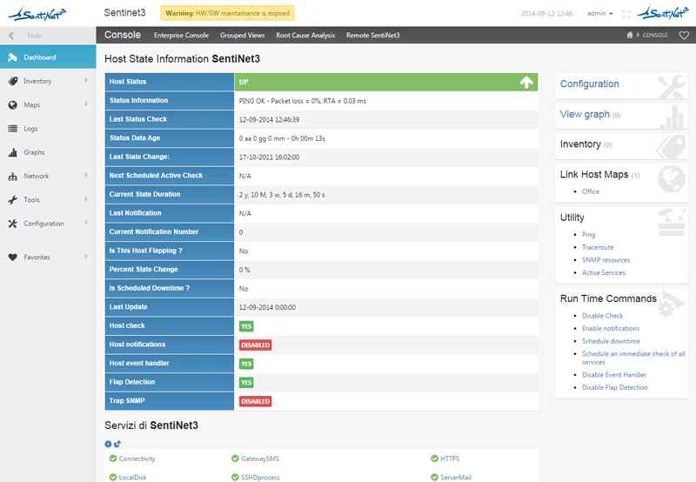This screenshot has height=482, width=696.
Task: Click the home icon in breadcrumb
Action: pos(629,35)
